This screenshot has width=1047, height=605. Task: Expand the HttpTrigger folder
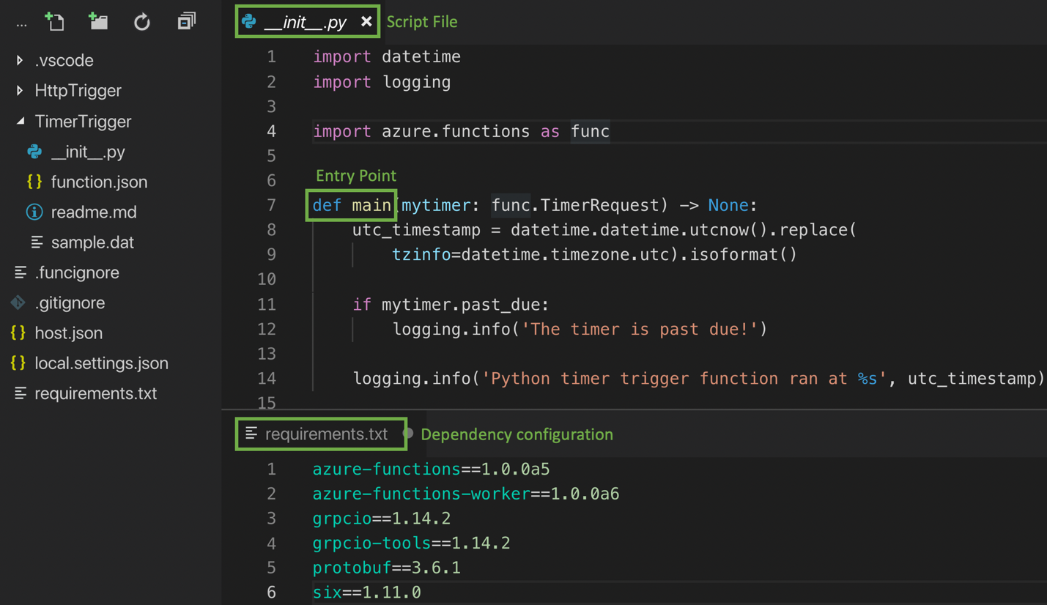click(x=18, y=90)
